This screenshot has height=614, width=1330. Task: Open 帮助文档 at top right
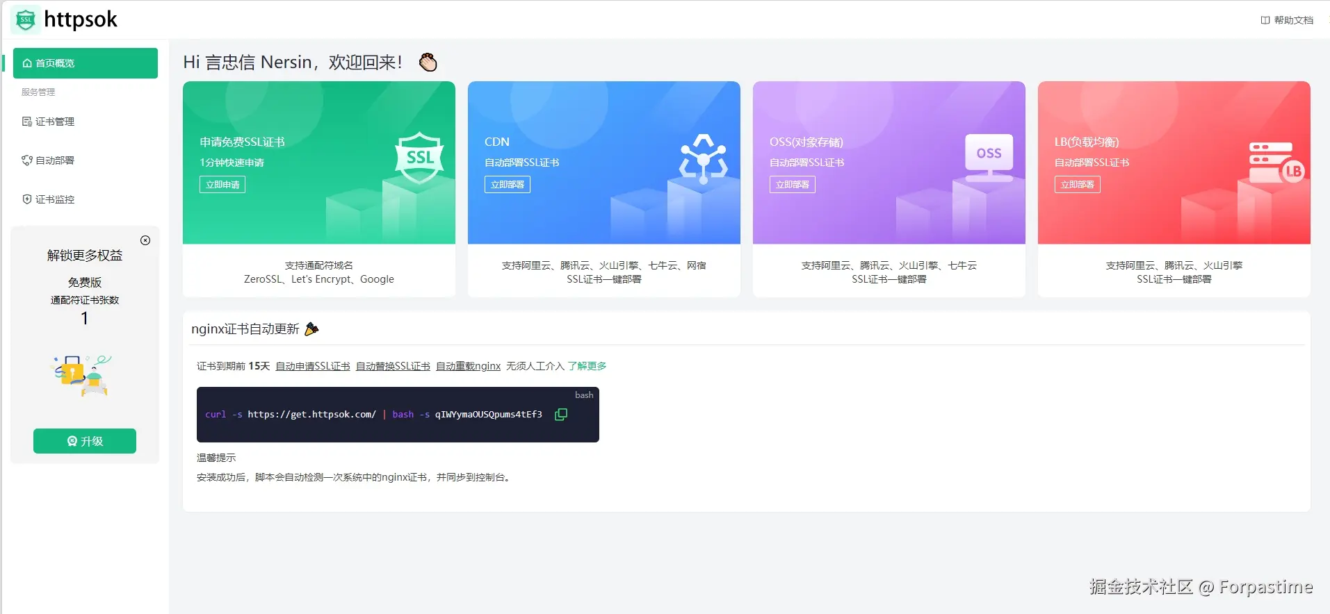1287,20
